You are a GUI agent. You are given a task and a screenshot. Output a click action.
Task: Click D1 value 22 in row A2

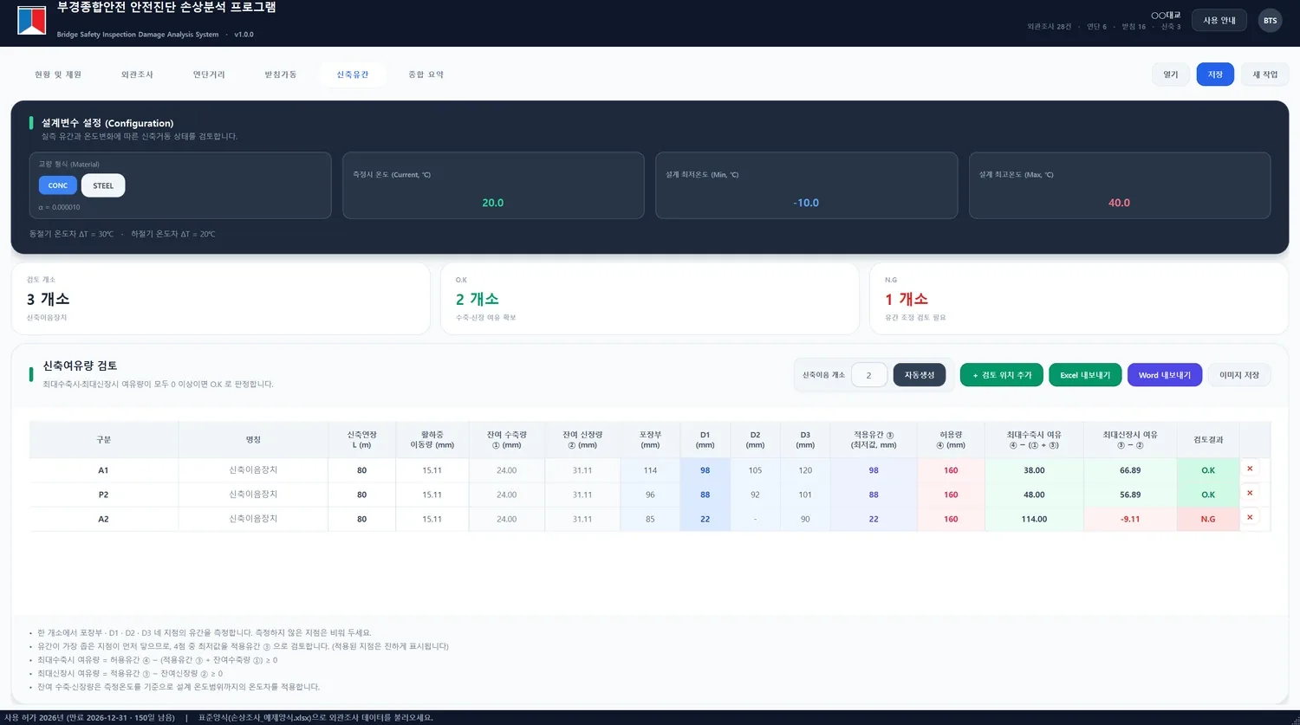click(x=705, y=519)
